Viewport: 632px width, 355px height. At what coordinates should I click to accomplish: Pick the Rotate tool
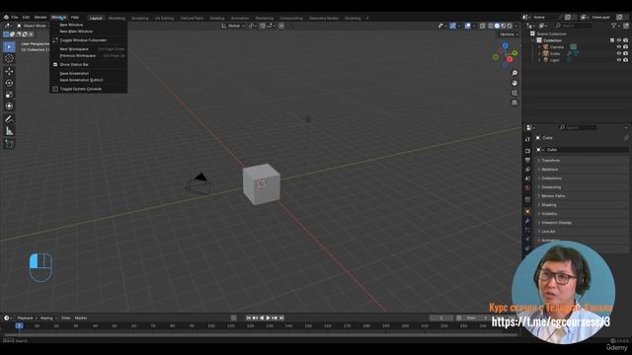(9, 83)
